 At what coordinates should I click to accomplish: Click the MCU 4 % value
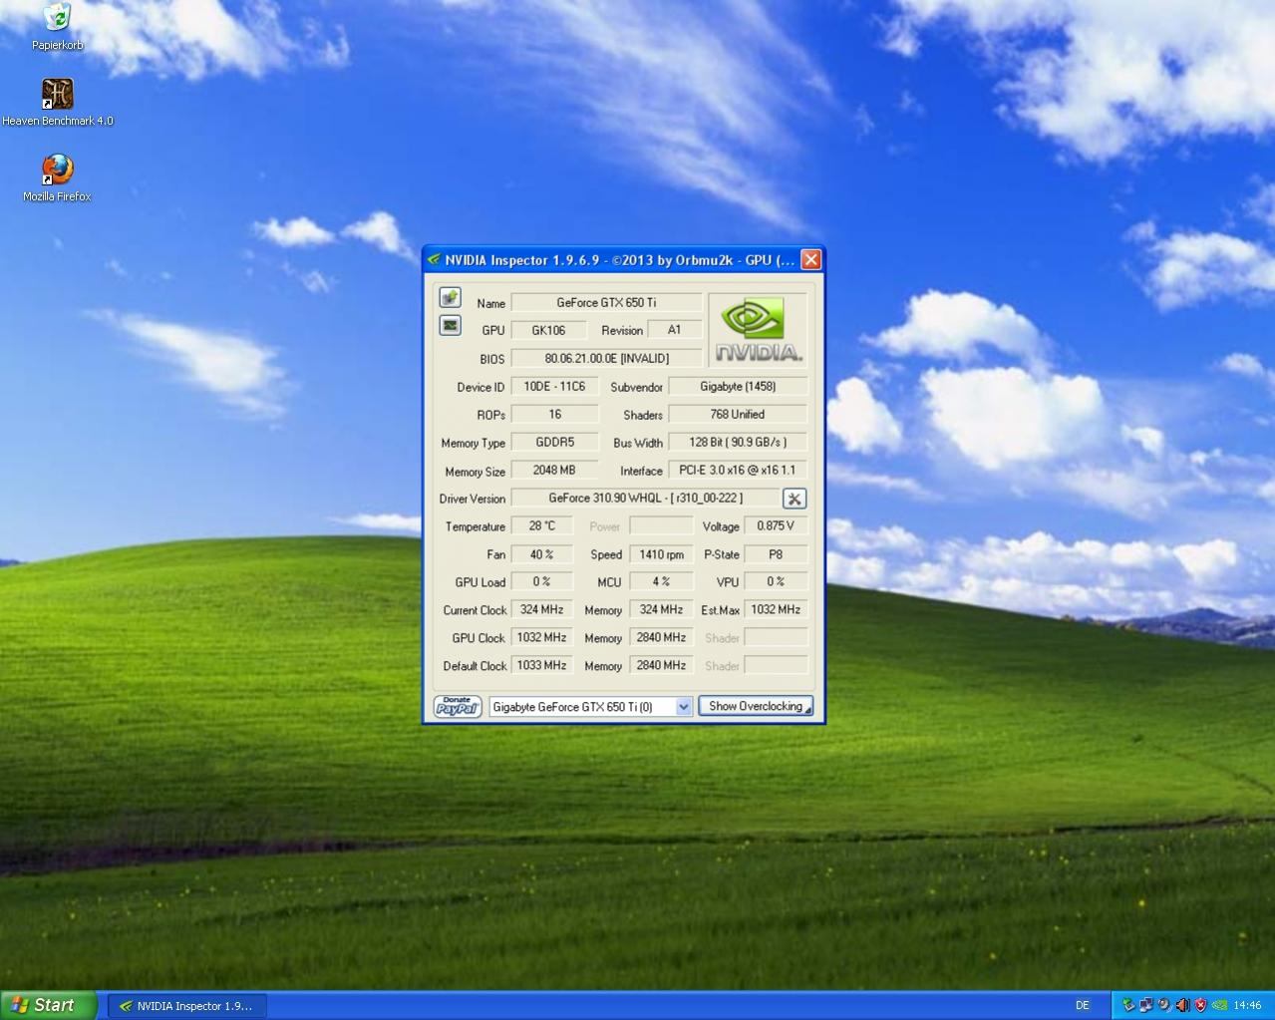click(x=661, y=581)
